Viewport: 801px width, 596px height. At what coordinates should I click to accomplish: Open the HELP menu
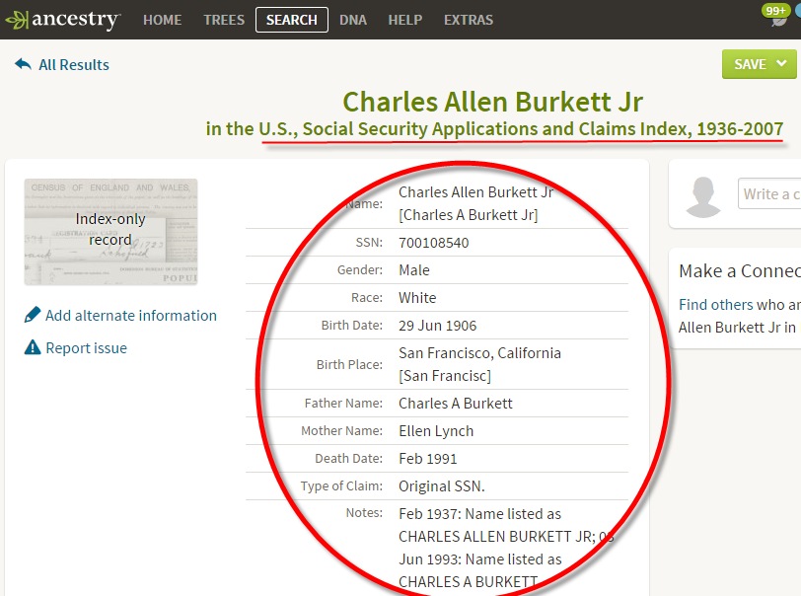pyautogui.click(x=404, y=19)
